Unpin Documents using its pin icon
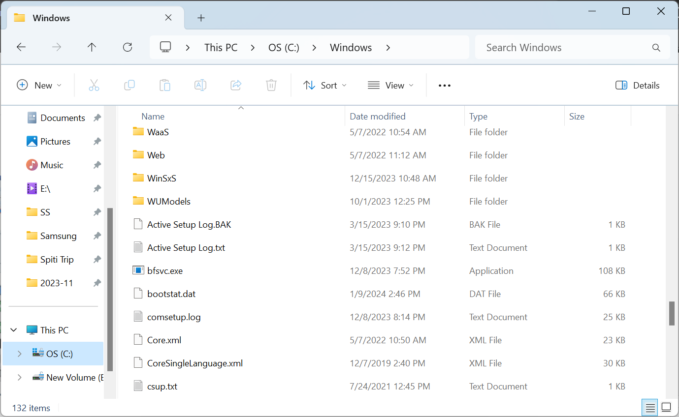Screen dimensions: 679x417 click(x=97, y=118)
